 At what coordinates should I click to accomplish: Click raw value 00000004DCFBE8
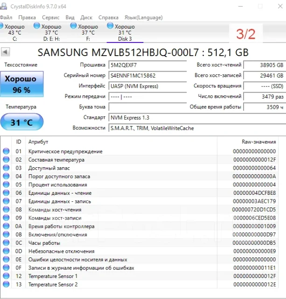coord(255,193)
